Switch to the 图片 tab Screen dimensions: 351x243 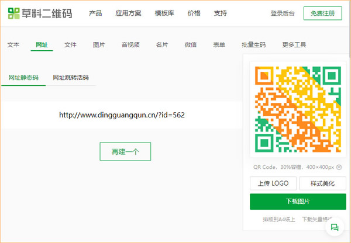(99, 45)
